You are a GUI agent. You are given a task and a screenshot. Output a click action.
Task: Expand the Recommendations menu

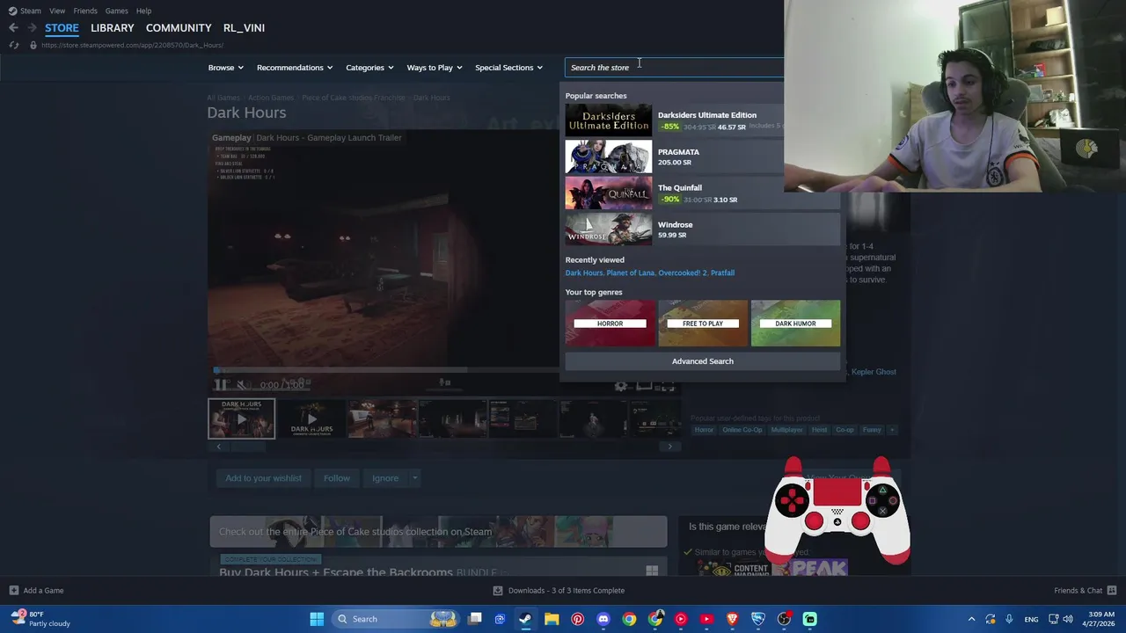tap(295, 68)
